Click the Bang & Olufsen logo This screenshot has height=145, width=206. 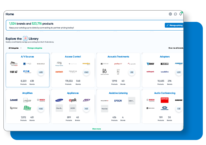tap(105, 72)
